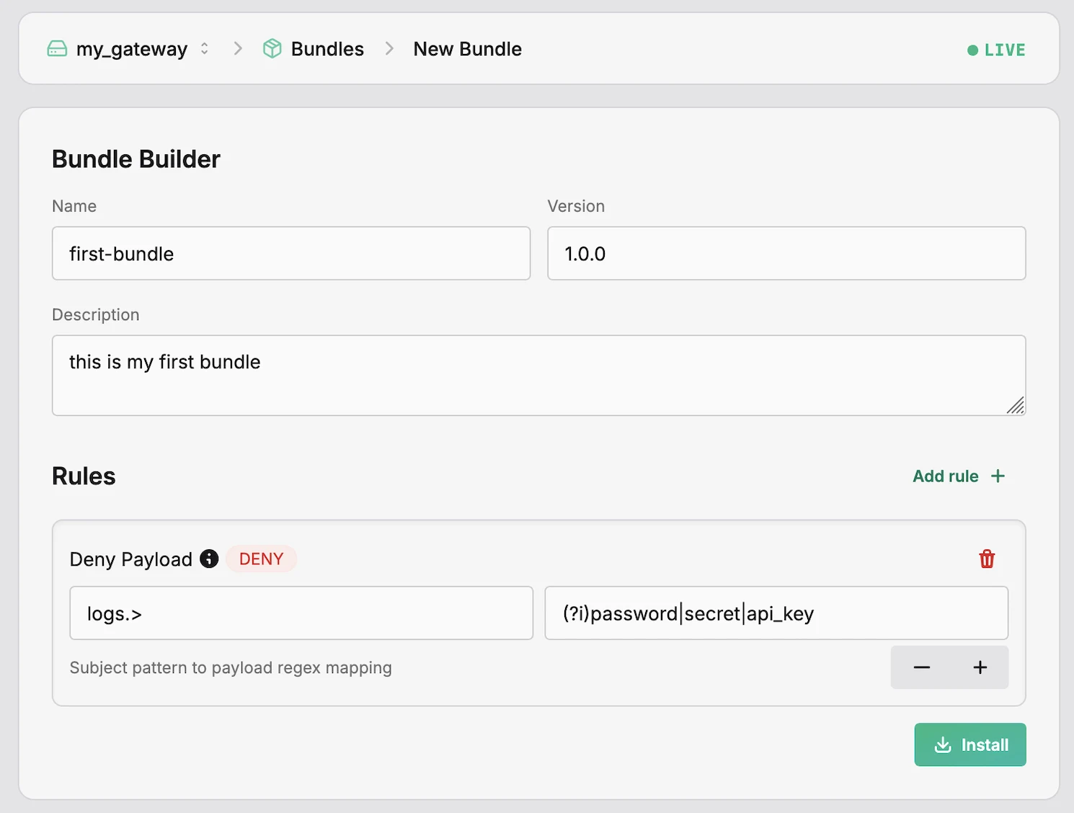This screenshot has height=813, width=1074.
Task: Click the Version label
Action: 576,206
